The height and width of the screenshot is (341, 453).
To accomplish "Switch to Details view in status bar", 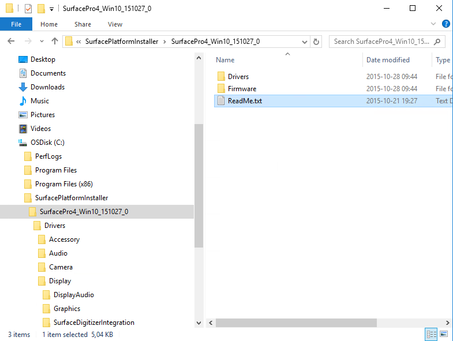I will coord(431,334).
